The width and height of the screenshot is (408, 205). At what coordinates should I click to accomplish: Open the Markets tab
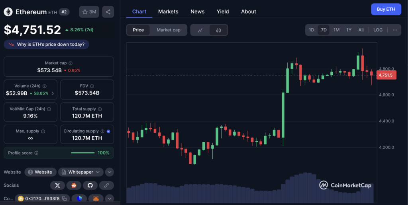pyautogui.click(x=168, y=12)
